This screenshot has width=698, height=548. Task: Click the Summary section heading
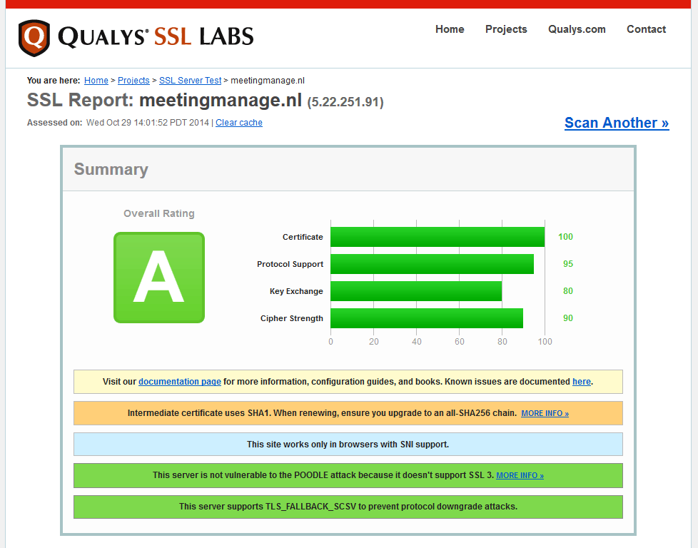click(x=111, y=170)
